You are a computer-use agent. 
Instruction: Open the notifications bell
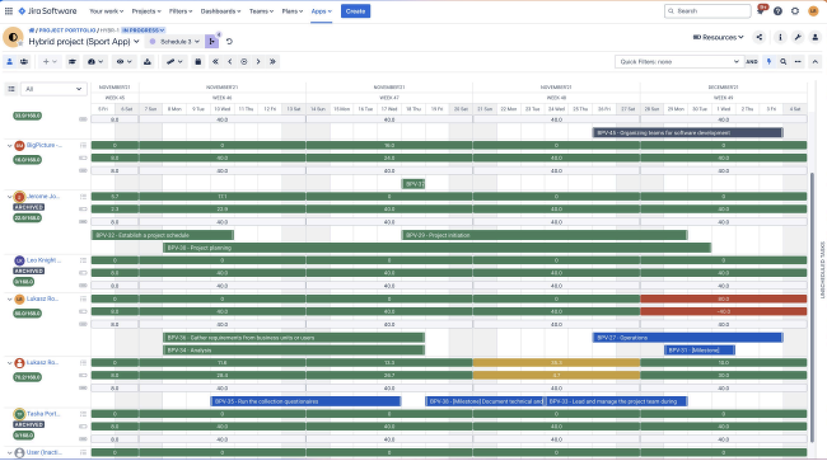[761, 11]
